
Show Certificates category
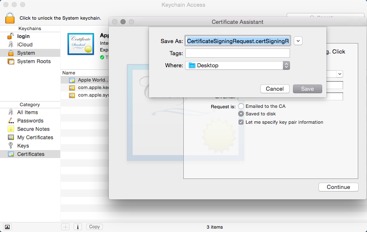tap(30, 154)
